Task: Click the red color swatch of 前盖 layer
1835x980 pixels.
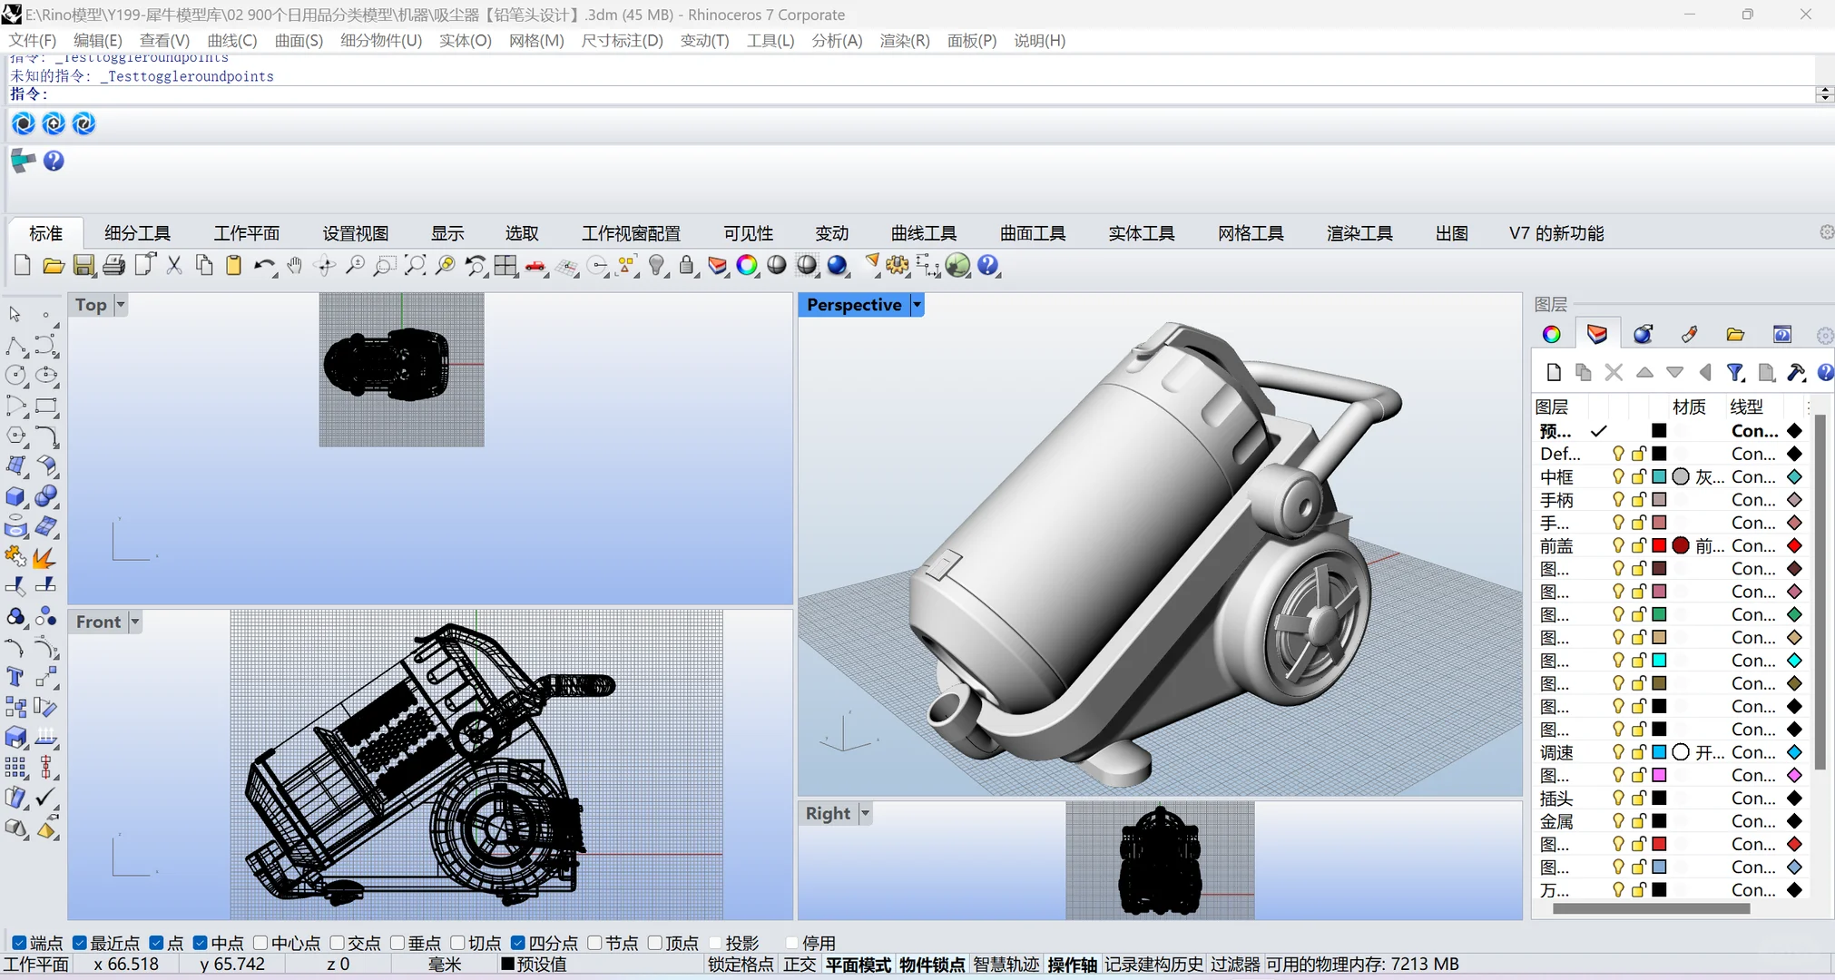Action: click(x=1659, y=545)
